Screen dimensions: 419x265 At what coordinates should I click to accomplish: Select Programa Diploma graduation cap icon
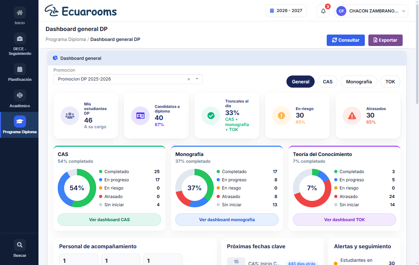tap(20, 121)
